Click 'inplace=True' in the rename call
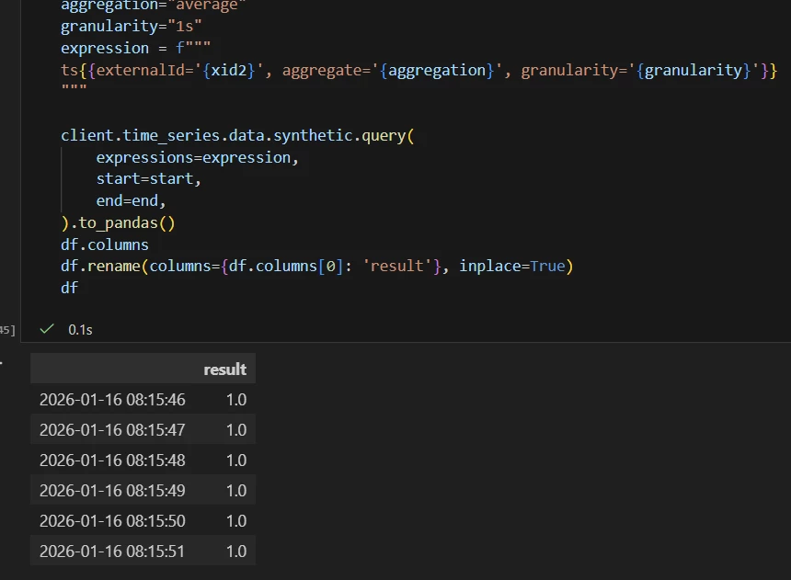The image size is (791, 580). click(511, 267)
